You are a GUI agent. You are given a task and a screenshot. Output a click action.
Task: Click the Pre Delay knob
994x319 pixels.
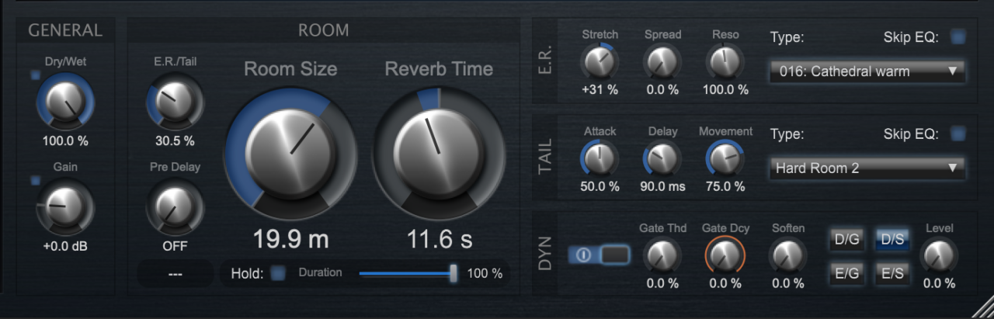pyautogui.click(x=175, y=206)
